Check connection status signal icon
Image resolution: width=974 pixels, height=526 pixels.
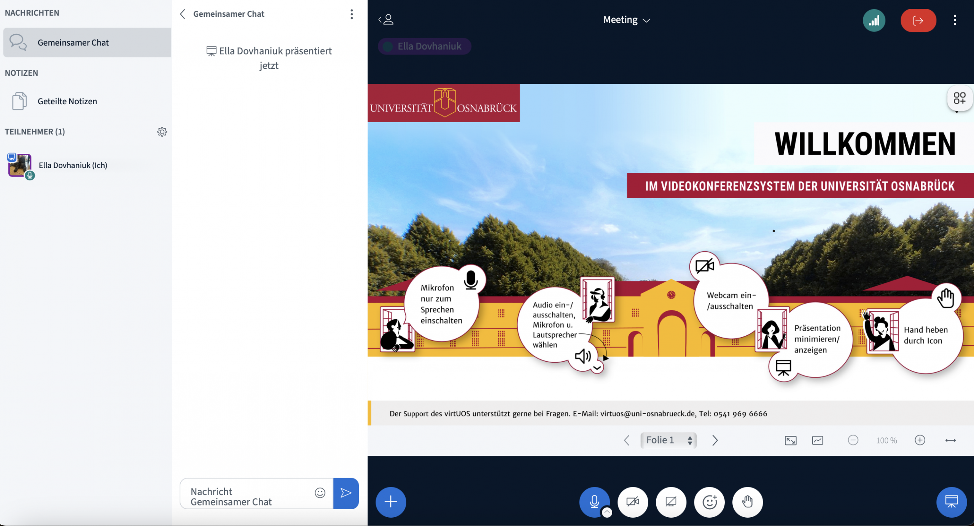pos(874,20)
